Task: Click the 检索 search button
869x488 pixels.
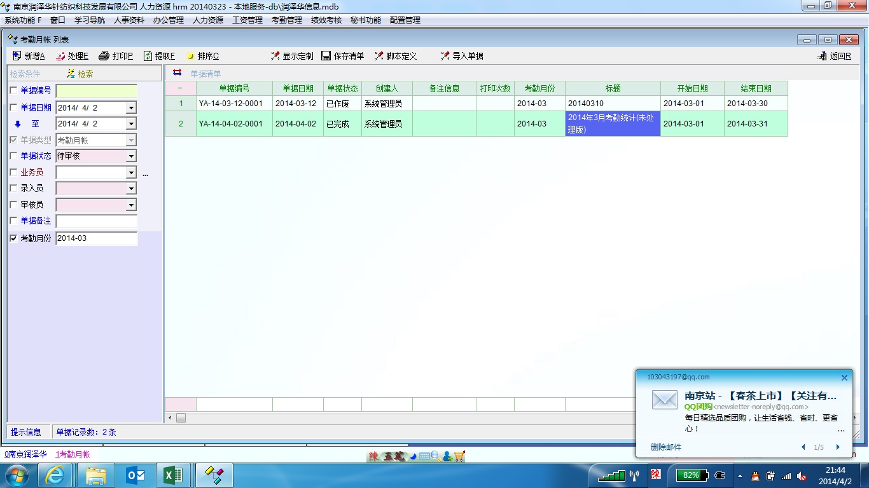Action: pyautogui.click(x=80, y=74)
